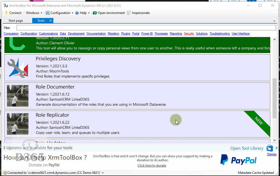280x176 pixels.
Task: Click the XrmToolBox title bar app icon
Action: point(6,6)
